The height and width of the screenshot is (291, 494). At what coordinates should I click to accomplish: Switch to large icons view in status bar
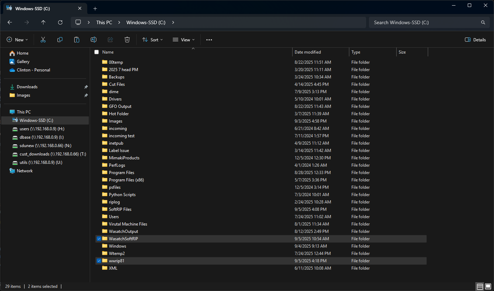pyautogui.click(x=488, y=286)
